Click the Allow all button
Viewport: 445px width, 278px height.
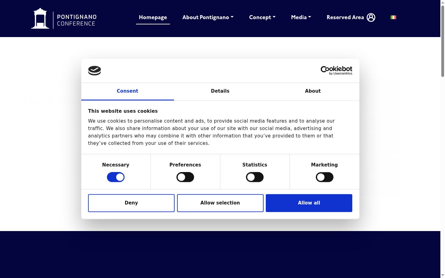[x=309, y=203]
